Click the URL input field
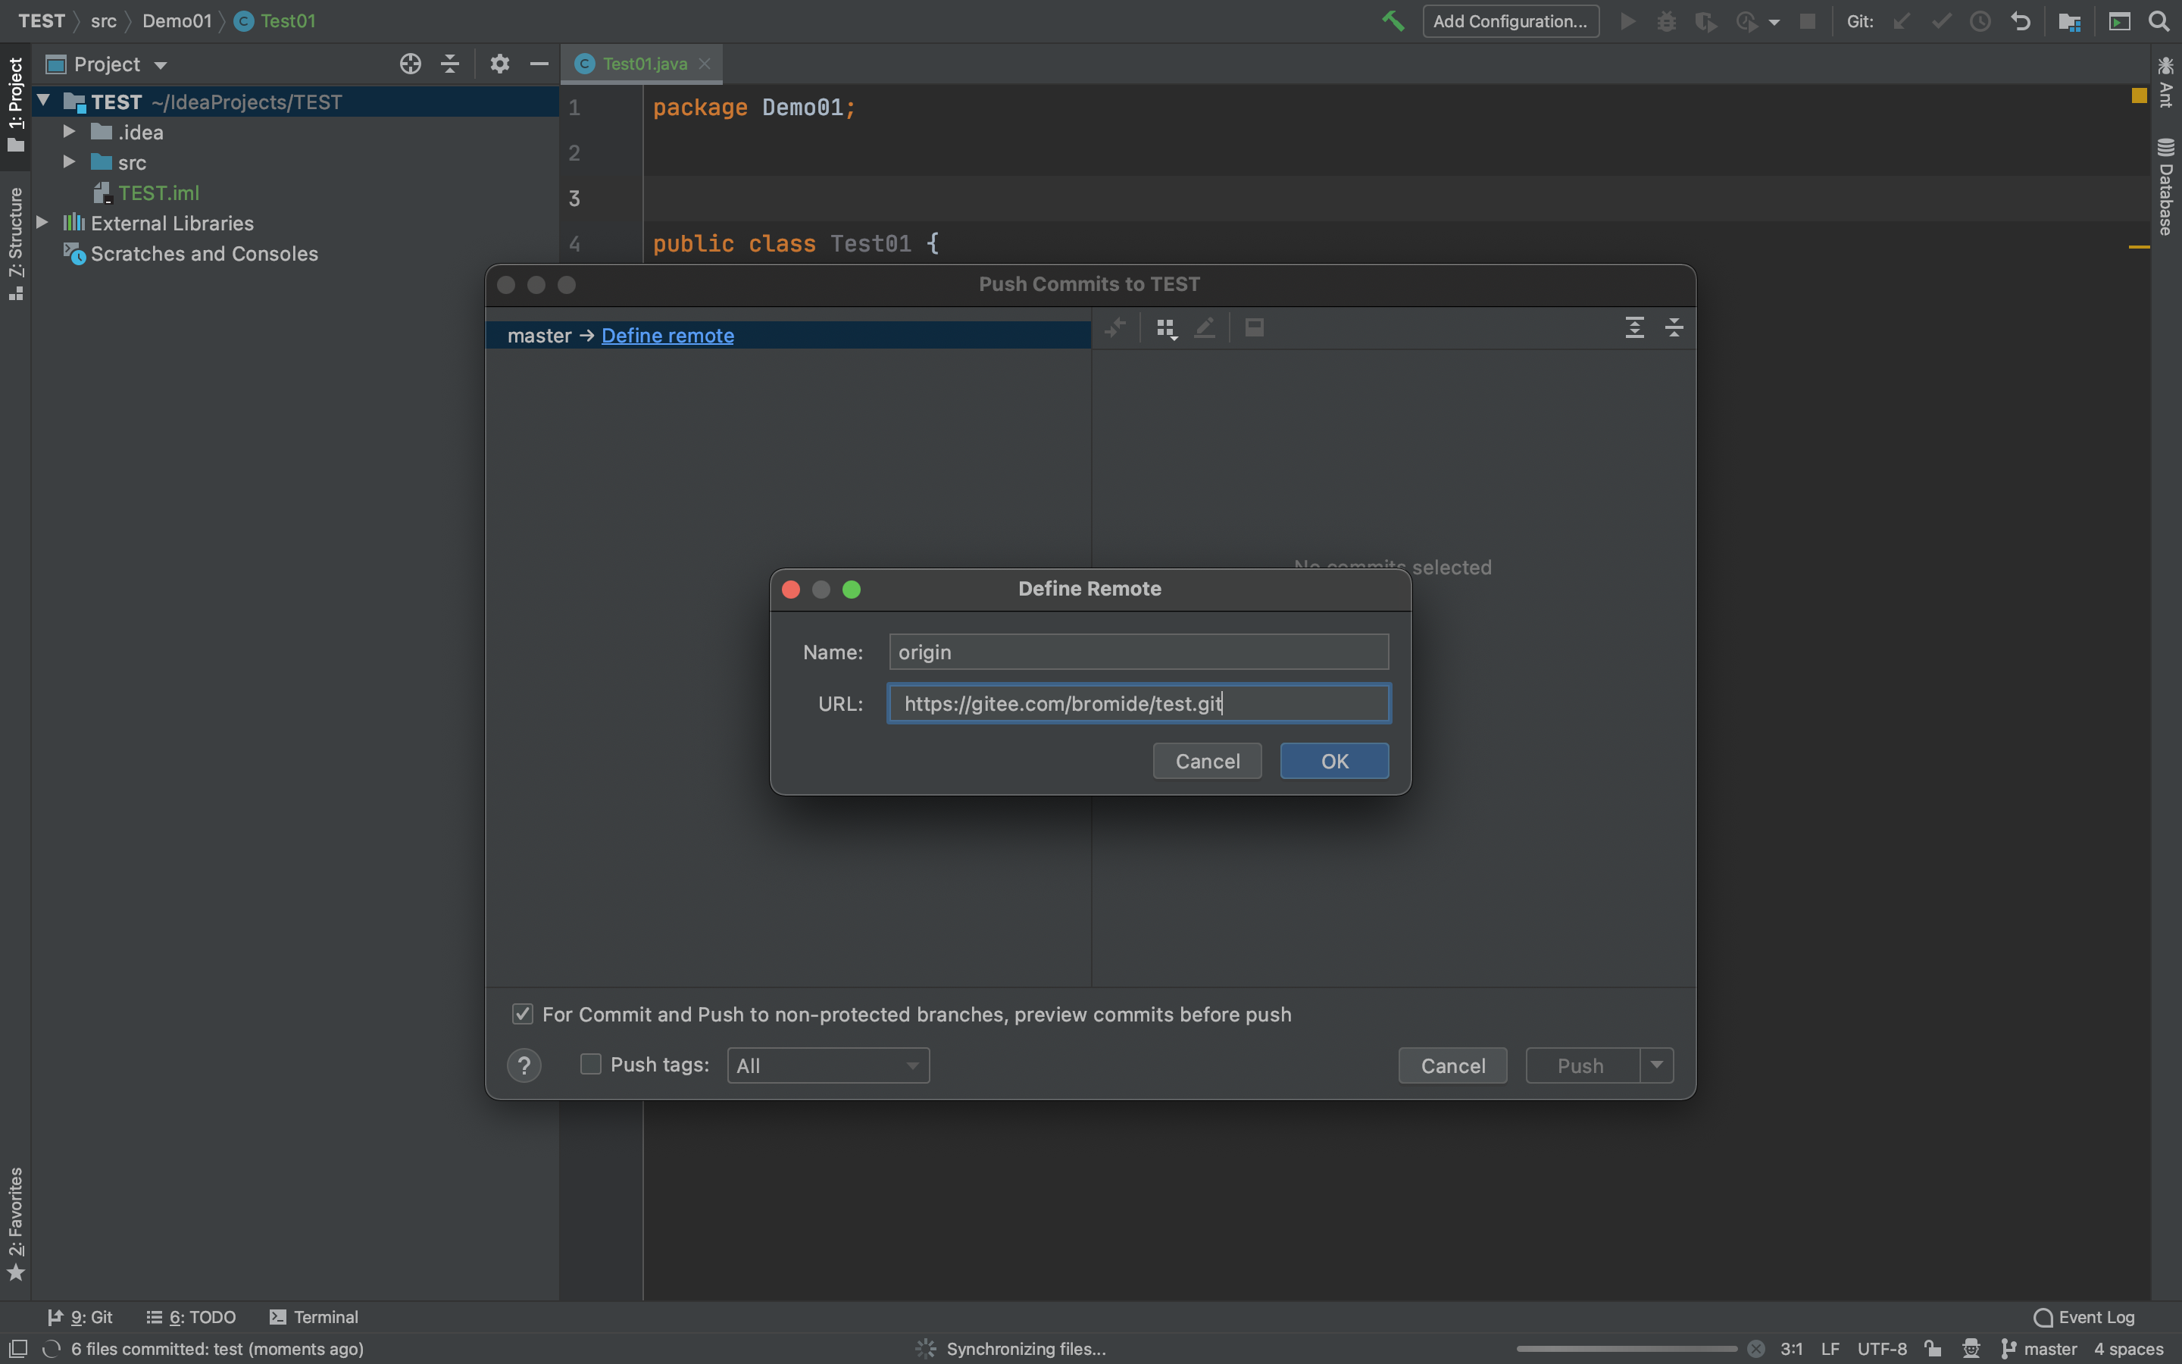Viewport: 2182px width, 1364px height. click(1139, 704)
